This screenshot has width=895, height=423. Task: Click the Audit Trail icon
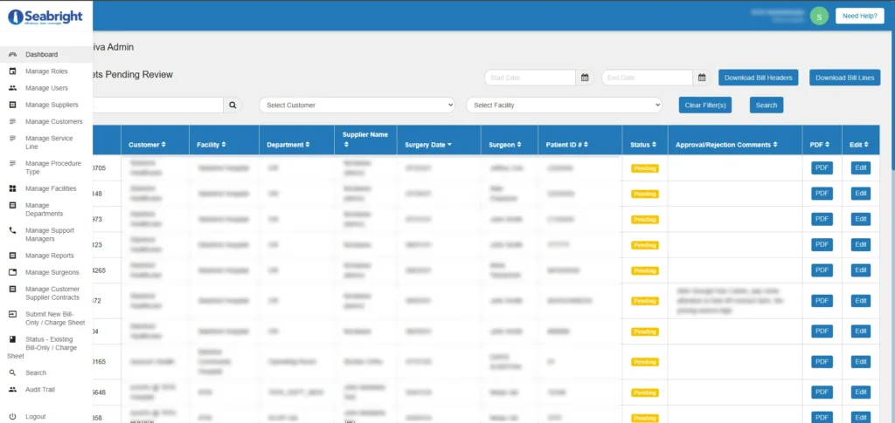pos(12,389)
